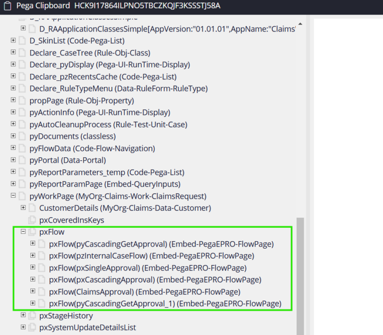Collapse the pxFlow page group
This screenshot has width=383, height=335.
click(x=23, y=231)
